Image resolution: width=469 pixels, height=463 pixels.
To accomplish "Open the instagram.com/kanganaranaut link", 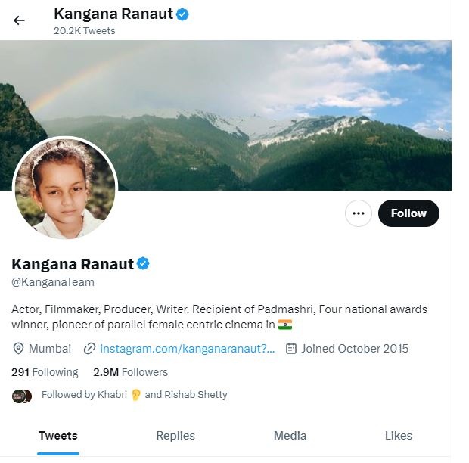I will point(188,349).
